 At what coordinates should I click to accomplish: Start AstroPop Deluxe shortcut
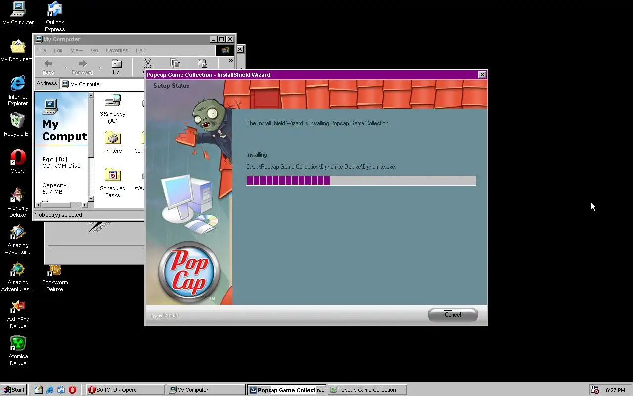click(x=18, y=314)
